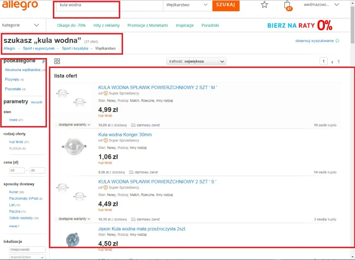Go to Sport i turystyka breadcrumb
This screenshot has width=355, height=260.
[x=75, y=48]
